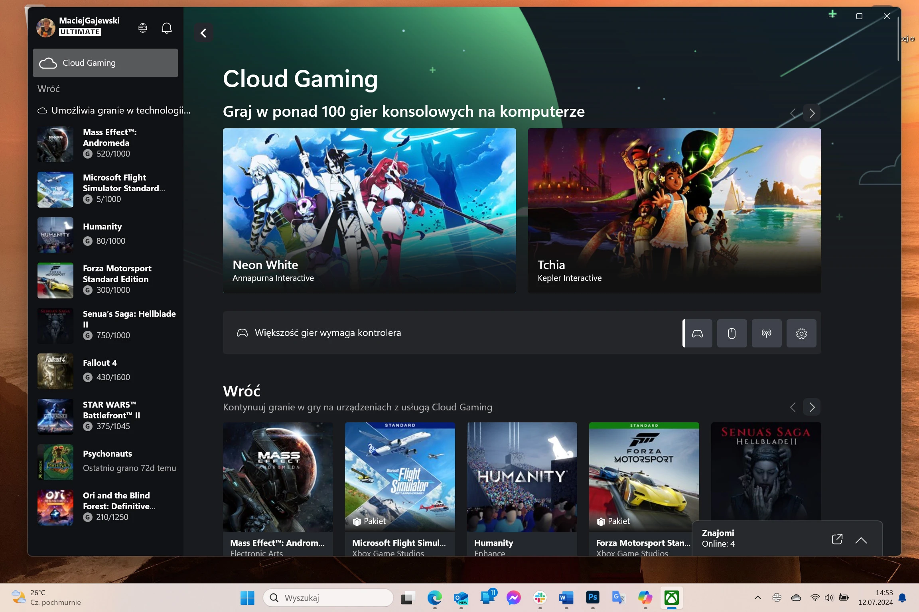Open Outlook from the taskbar
This screenshot has width=919, height=612.
point(461,598)
